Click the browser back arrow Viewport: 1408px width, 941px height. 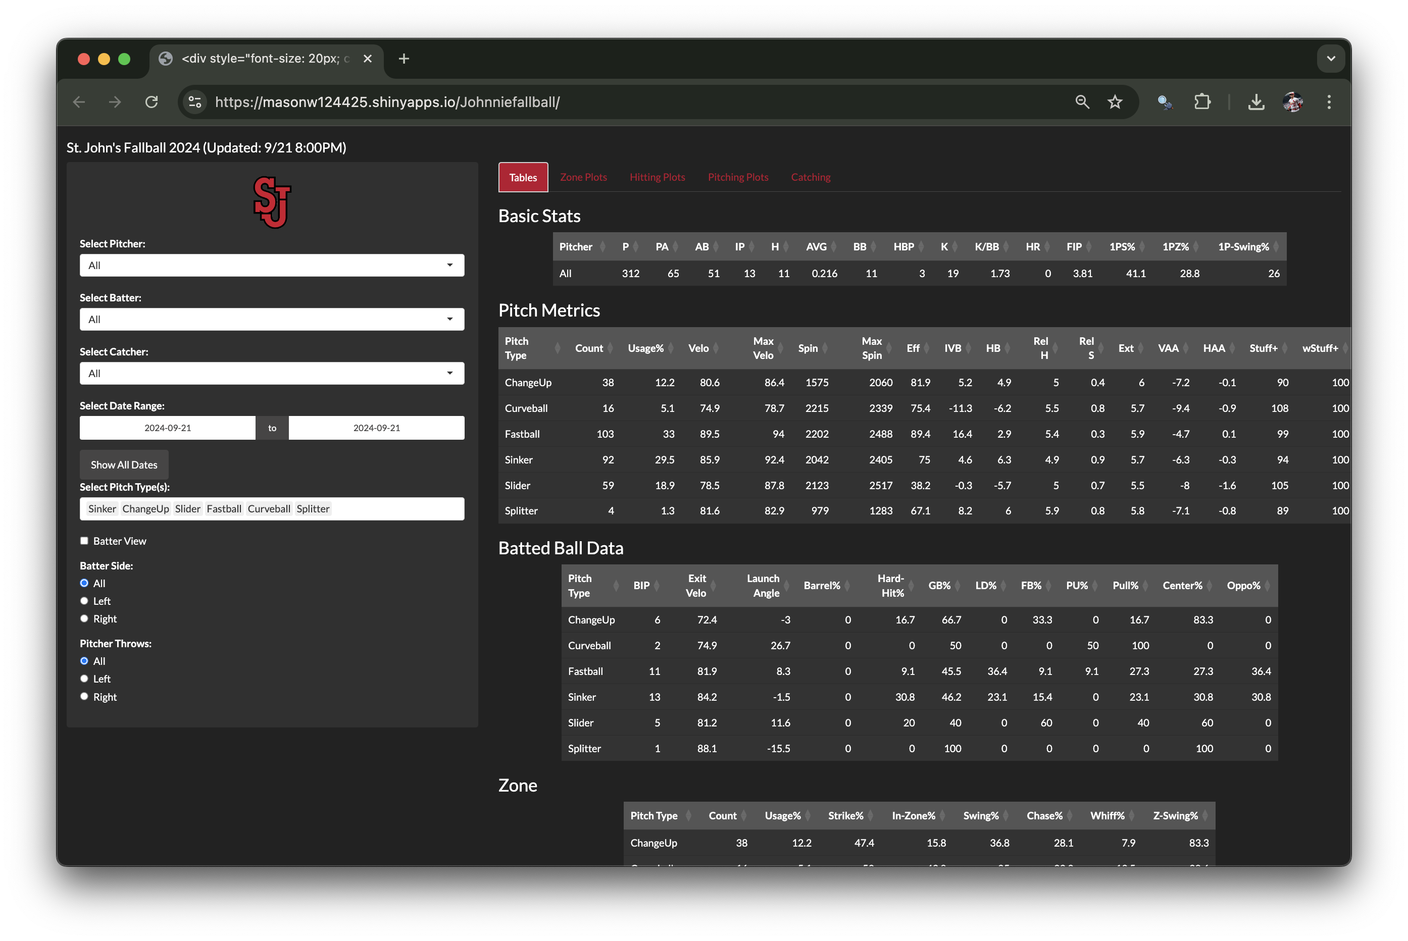coord(79,102)
